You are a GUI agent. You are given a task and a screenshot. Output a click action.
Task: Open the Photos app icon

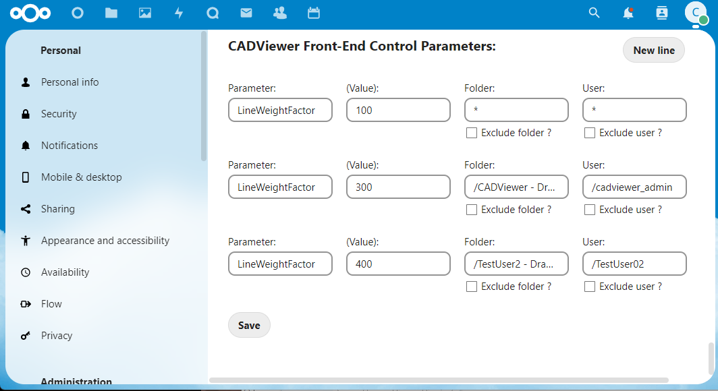point(145,13)
